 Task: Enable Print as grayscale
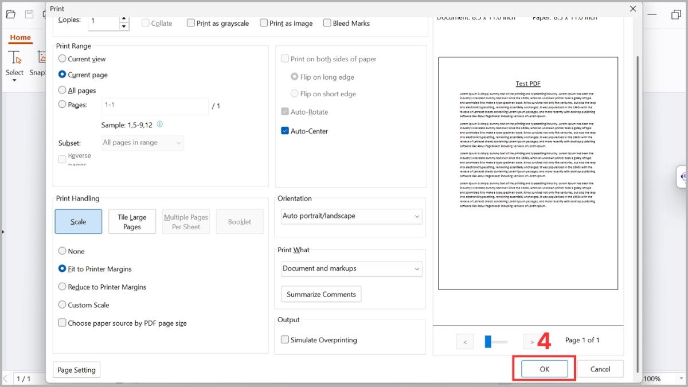[x=191, y=23]
